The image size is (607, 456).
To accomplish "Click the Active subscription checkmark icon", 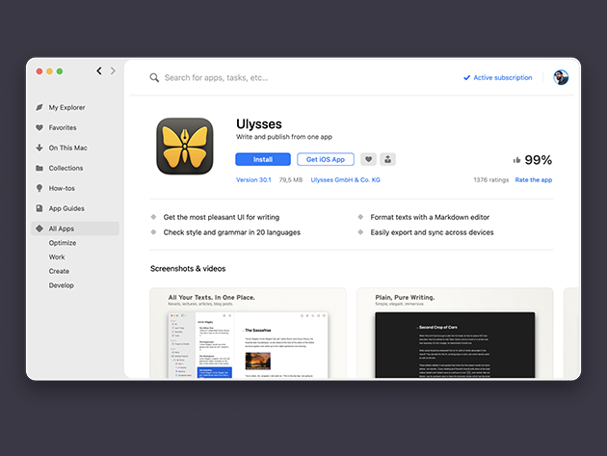I will coord(467,77).
